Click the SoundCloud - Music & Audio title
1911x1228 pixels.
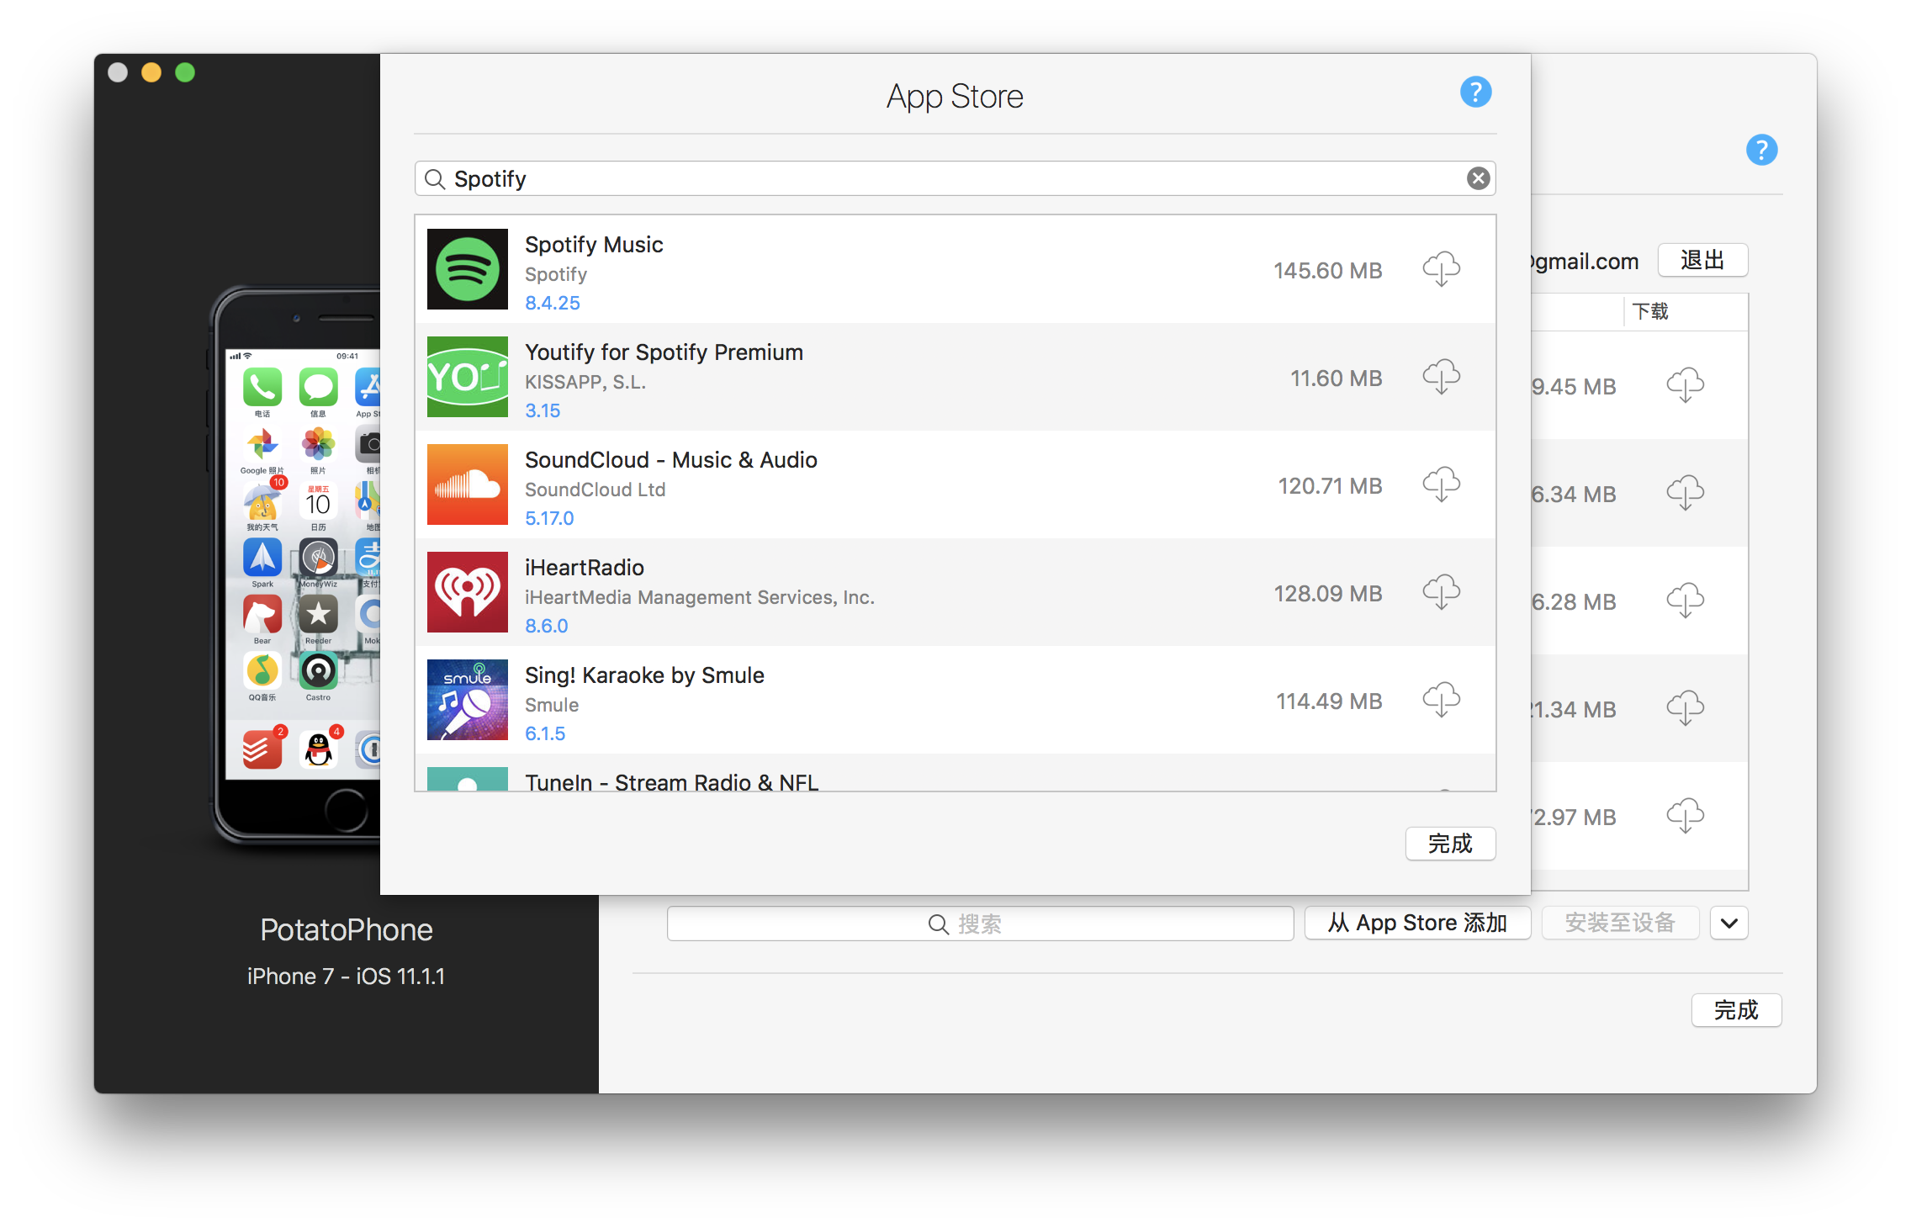point(671,460)
